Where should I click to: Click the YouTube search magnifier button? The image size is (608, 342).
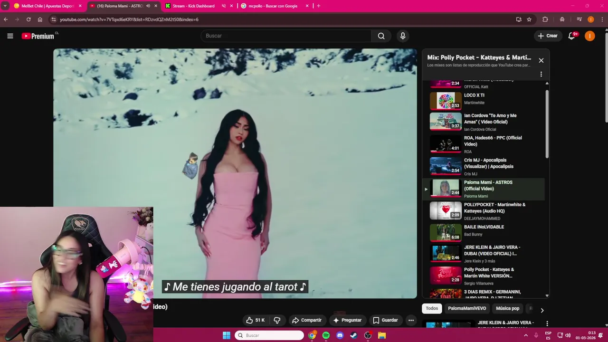(x=381, y=36)
